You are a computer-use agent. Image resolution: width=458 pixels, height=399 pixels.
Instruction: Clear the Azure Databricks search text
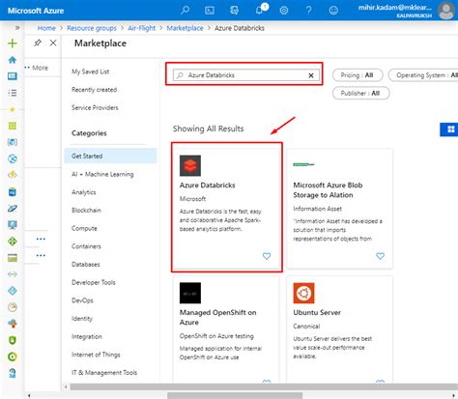coord(311,75)
